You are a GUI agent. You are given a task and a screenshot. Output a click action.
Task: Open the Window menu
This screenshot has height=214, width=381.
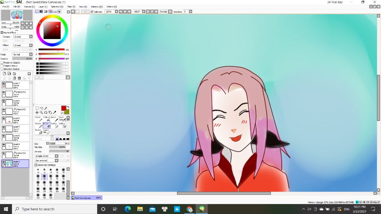[97, 7]
